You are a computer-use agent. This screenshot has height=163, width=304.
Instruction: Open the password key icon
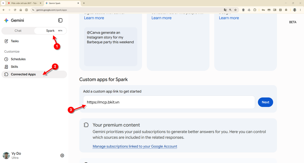pyautogui.click(x=263, y=10)
